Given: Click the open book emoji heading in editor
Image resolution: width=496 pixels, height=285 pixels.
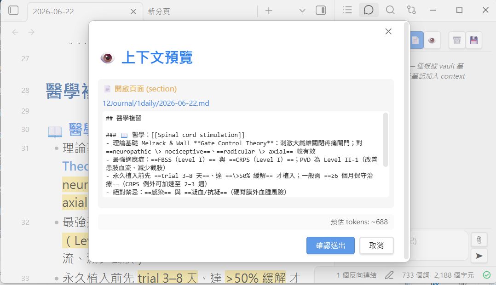Looking at the screenshot, I should 55,131.
